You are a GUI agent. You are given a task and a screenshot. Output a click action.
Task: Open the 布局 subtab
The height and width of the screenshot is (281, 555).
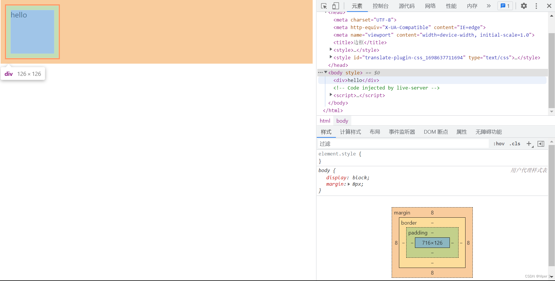375,132
